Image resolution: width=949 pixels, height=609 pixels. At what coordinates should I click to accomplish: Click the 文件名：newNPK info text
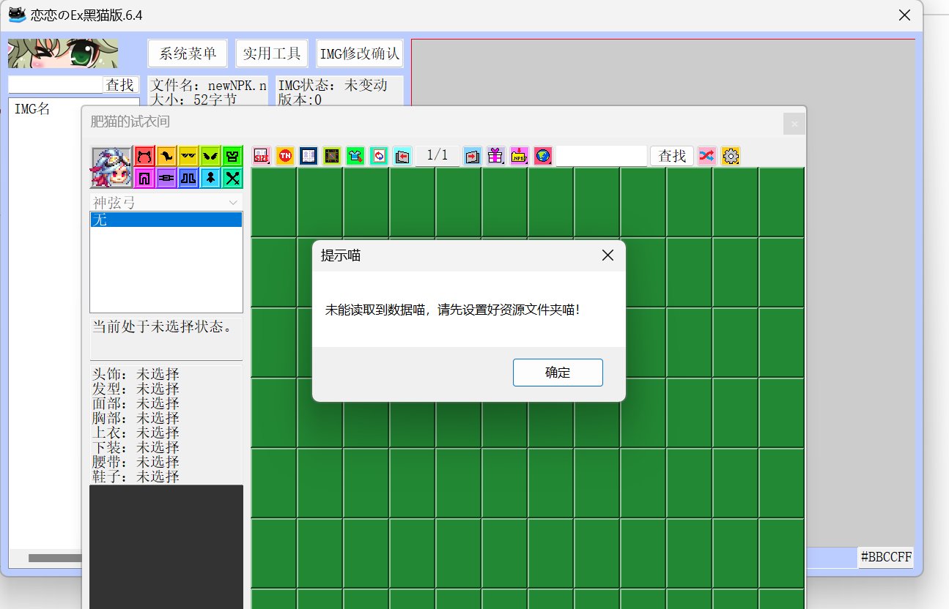207,85
